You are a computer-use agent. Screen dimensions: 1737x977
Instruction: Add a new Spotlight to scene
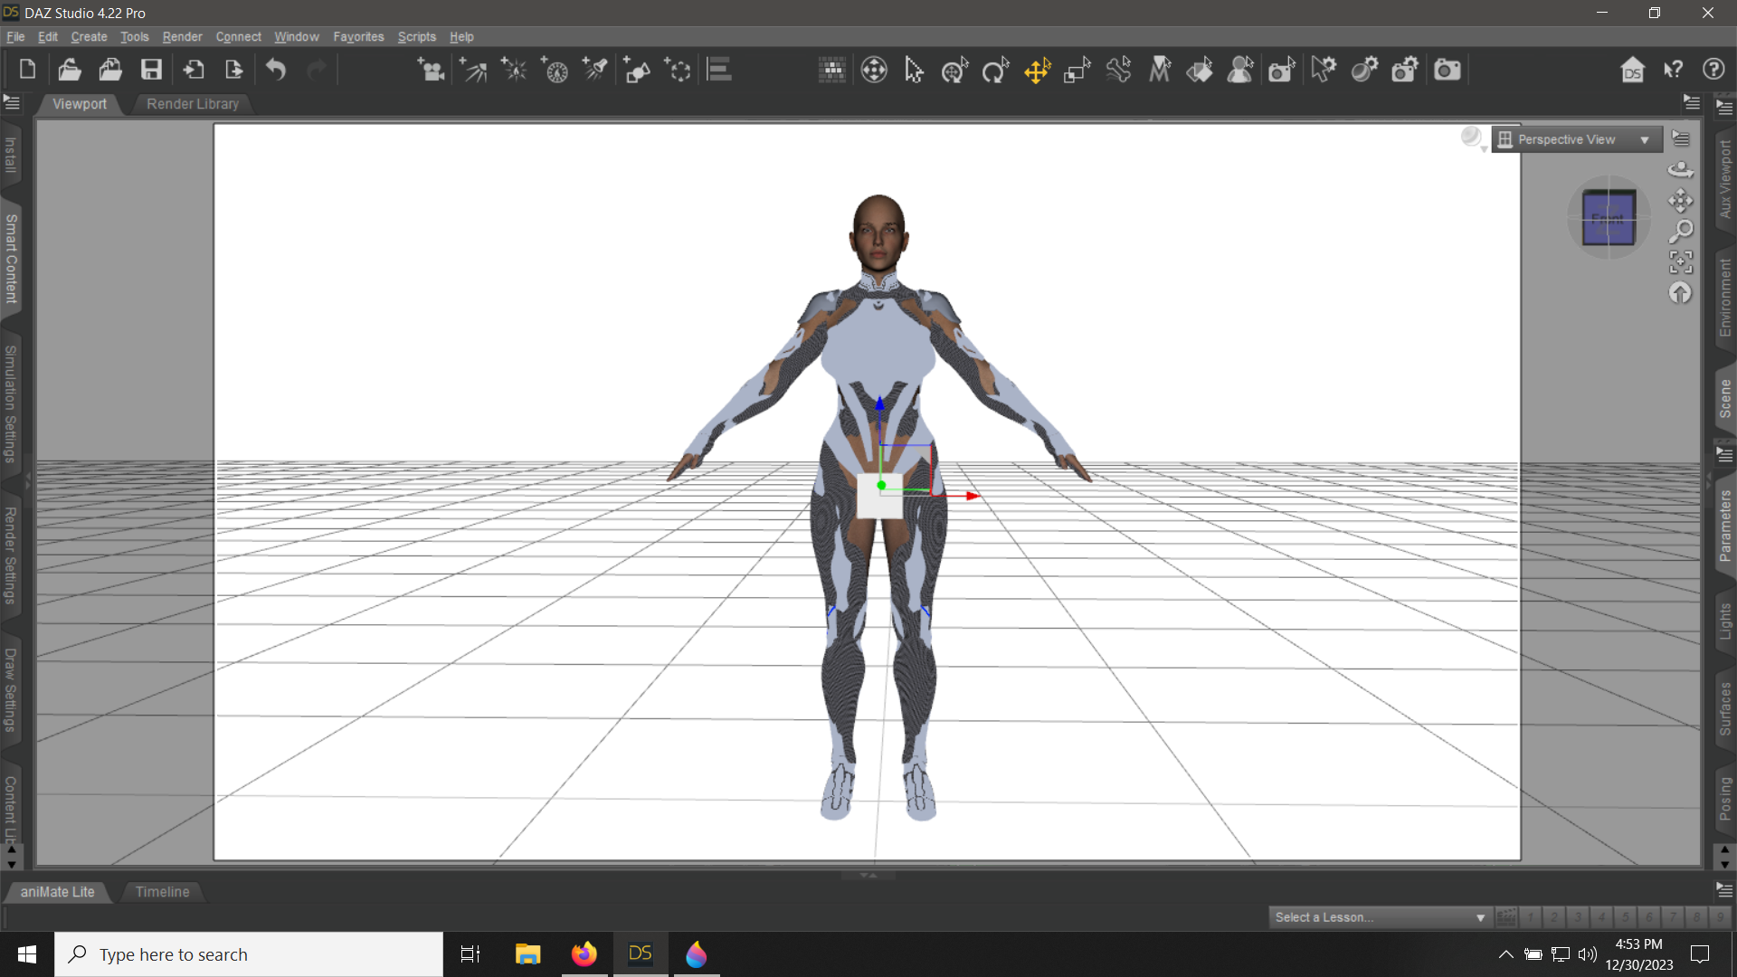(595, 70)
